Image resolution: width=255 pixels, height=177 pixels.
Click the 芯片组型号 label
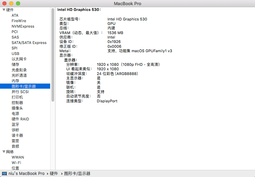[x=70, y=19]
